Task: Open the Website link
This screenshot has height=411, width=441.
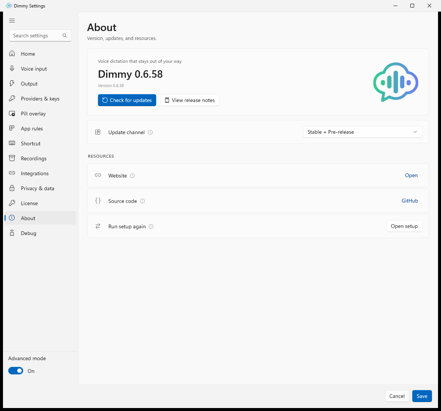Action: [411, 175]
